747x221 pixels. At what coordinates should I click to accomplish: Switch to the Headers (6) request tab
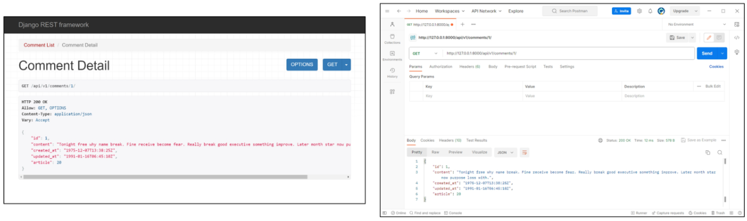click(x=470, y=67)
